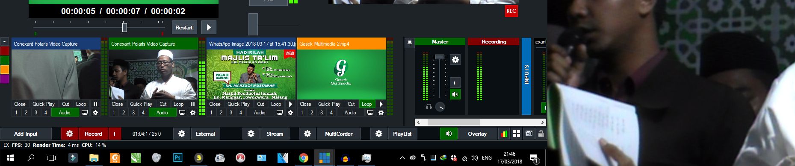
Task: Toggle bottom bar green speaker button
Action: (449, 134)
